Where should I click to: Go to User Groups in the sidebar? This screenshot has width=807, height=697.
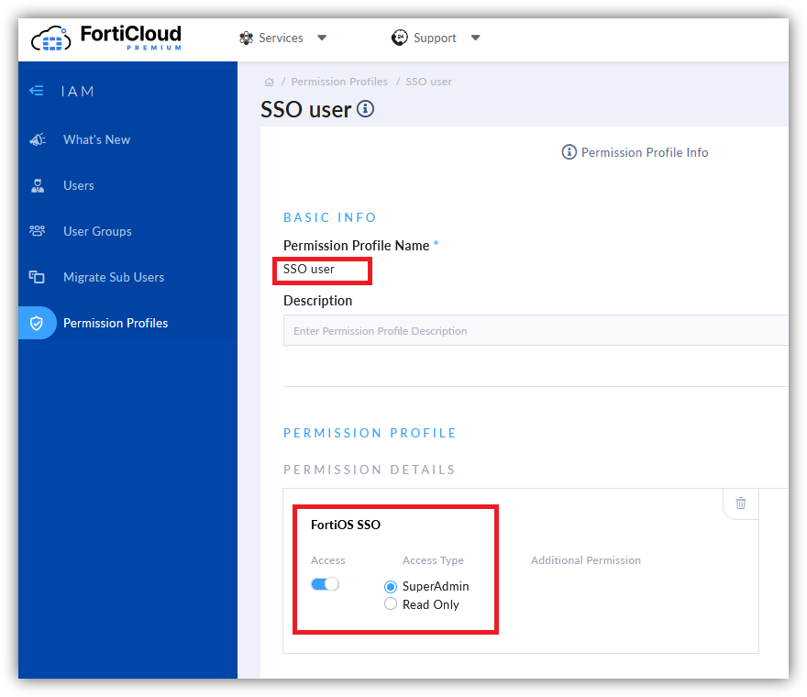pyautogui.click(x=97, y=231)
